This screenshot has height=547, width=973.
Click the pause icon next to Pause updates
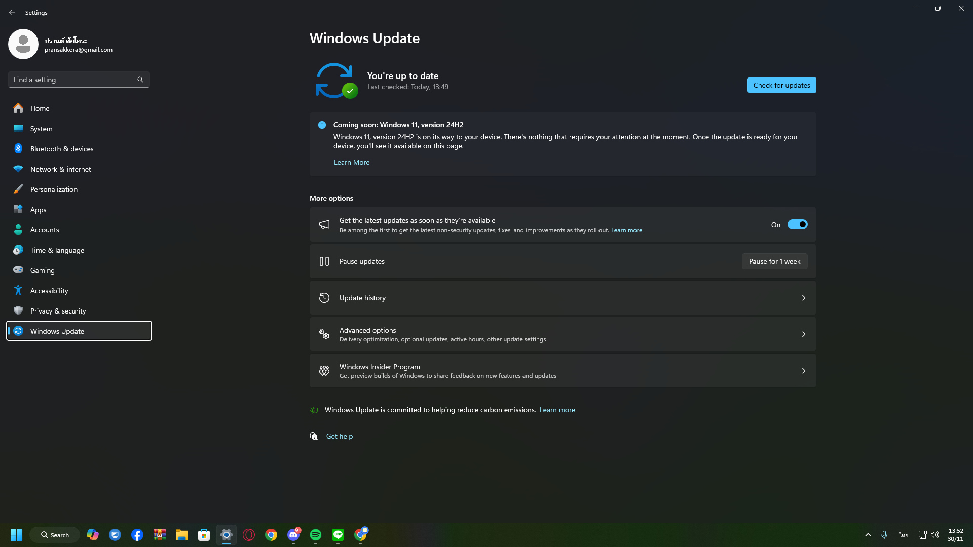click(324, 261)
